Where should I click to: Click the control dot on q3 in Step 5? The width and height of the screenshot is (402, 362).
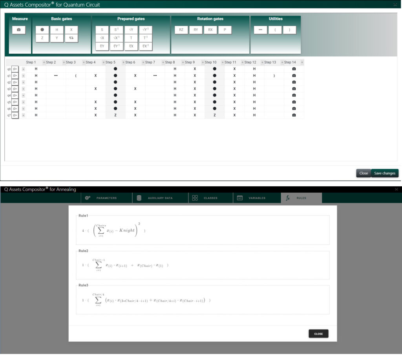click(115, 89)
